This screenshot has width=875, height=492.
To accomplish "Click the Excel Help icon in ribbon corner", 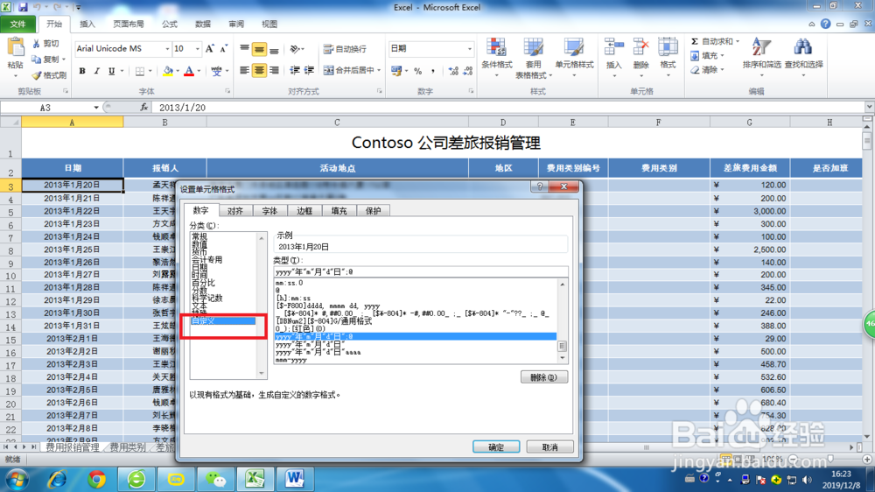I will 825,24.
